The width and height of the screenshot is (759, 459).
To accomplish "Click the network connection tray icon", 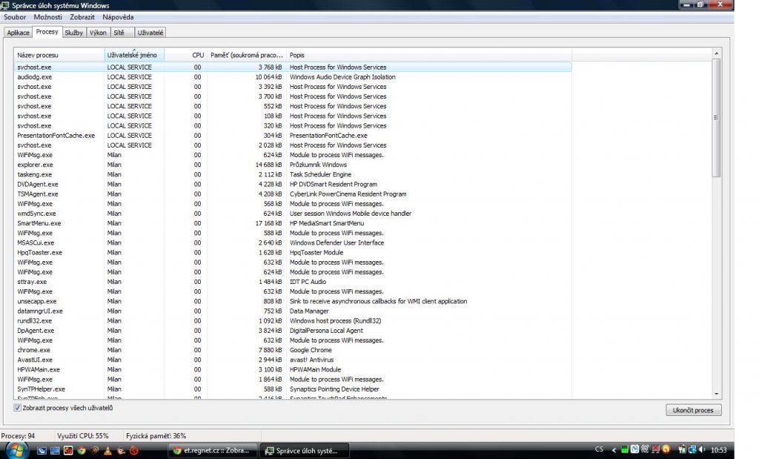I will (x=693, y=449).
